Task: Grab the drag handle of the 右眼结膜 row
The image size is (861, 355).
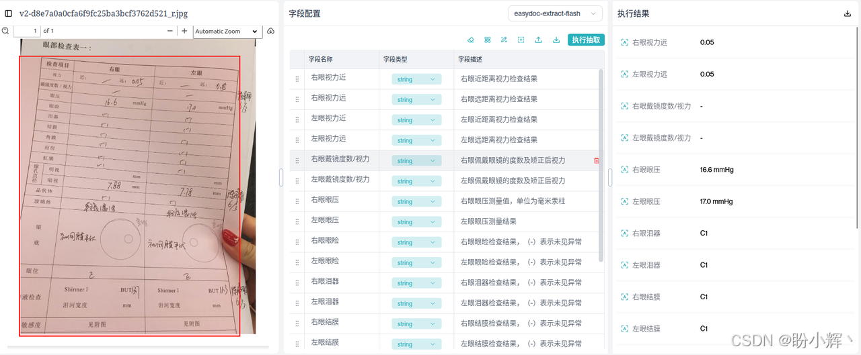Action: pos(297,323)
